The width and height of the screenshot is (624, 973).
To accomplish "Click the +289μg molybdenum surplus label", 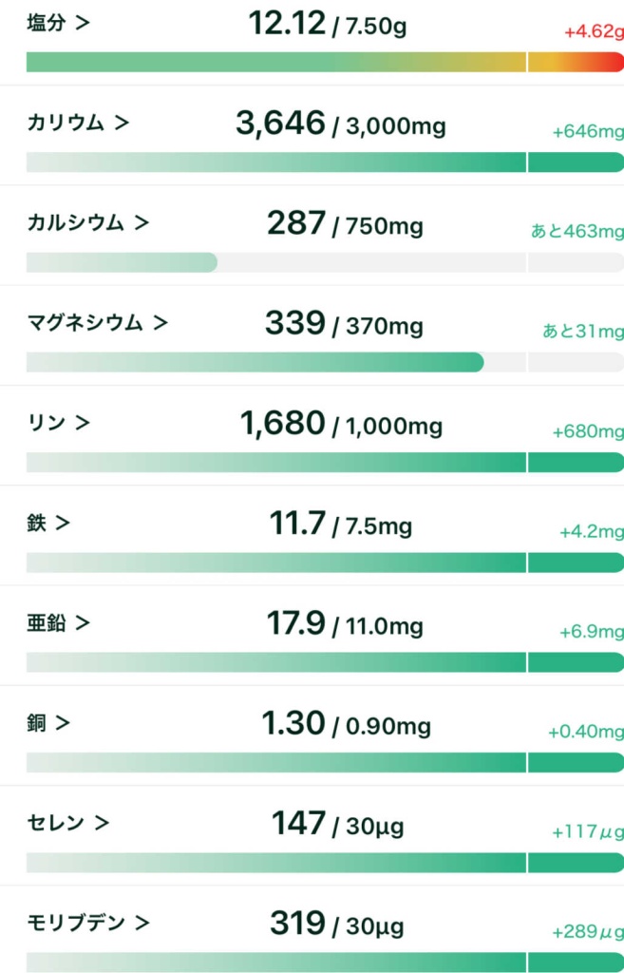I will (x=588, y=932).
